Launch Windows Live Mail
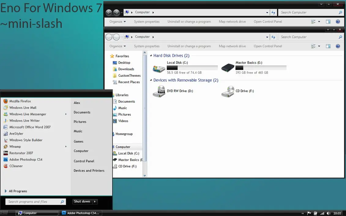This screenshot has width=346, height=216. point(20,108)
